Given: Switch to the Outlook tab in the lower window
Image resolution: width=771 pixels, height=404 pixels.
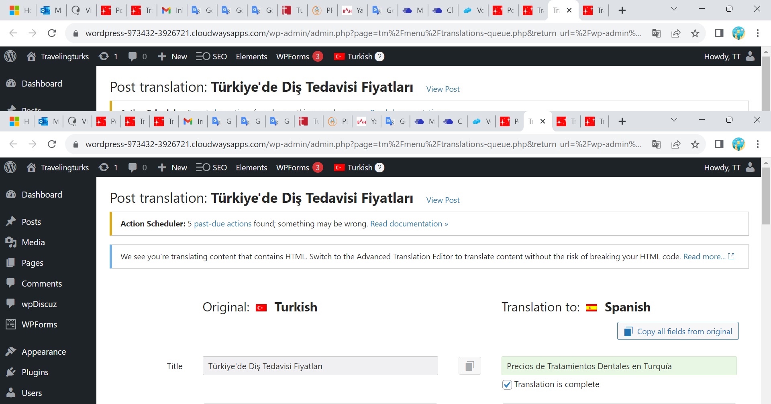Looking at the screenshot, I should pos(49,121).
